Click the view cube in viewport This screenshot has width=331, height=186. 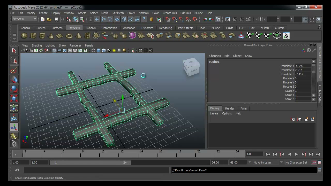(192, 67)
